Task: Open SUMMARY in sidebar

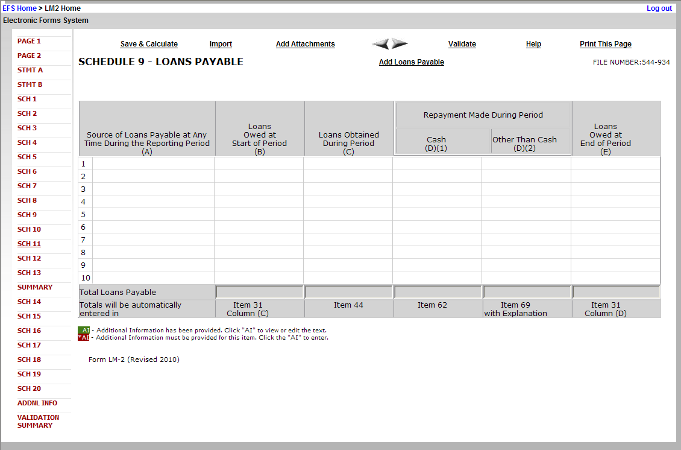Action: [x=35, y=287]
